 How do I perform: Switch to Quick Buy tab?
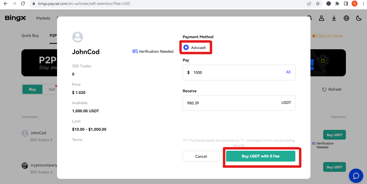point(30,35)
